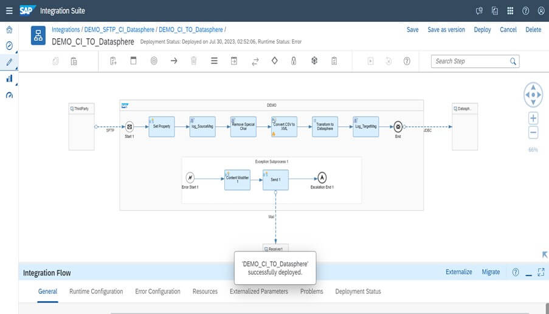
Task: Click the Save button
Action: [x=412, y=30]
